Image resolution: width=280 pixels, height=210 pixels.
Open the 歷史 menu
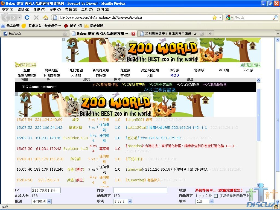(x=55, y=10)
